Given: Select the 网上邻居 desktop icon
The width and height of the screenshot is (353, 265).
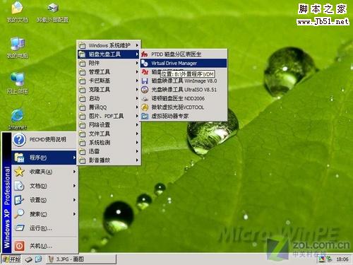Looking at the screenshot, I should pos(18,83).
